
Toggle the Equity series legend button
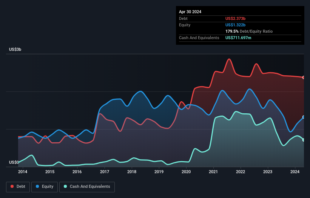point(45,187)
